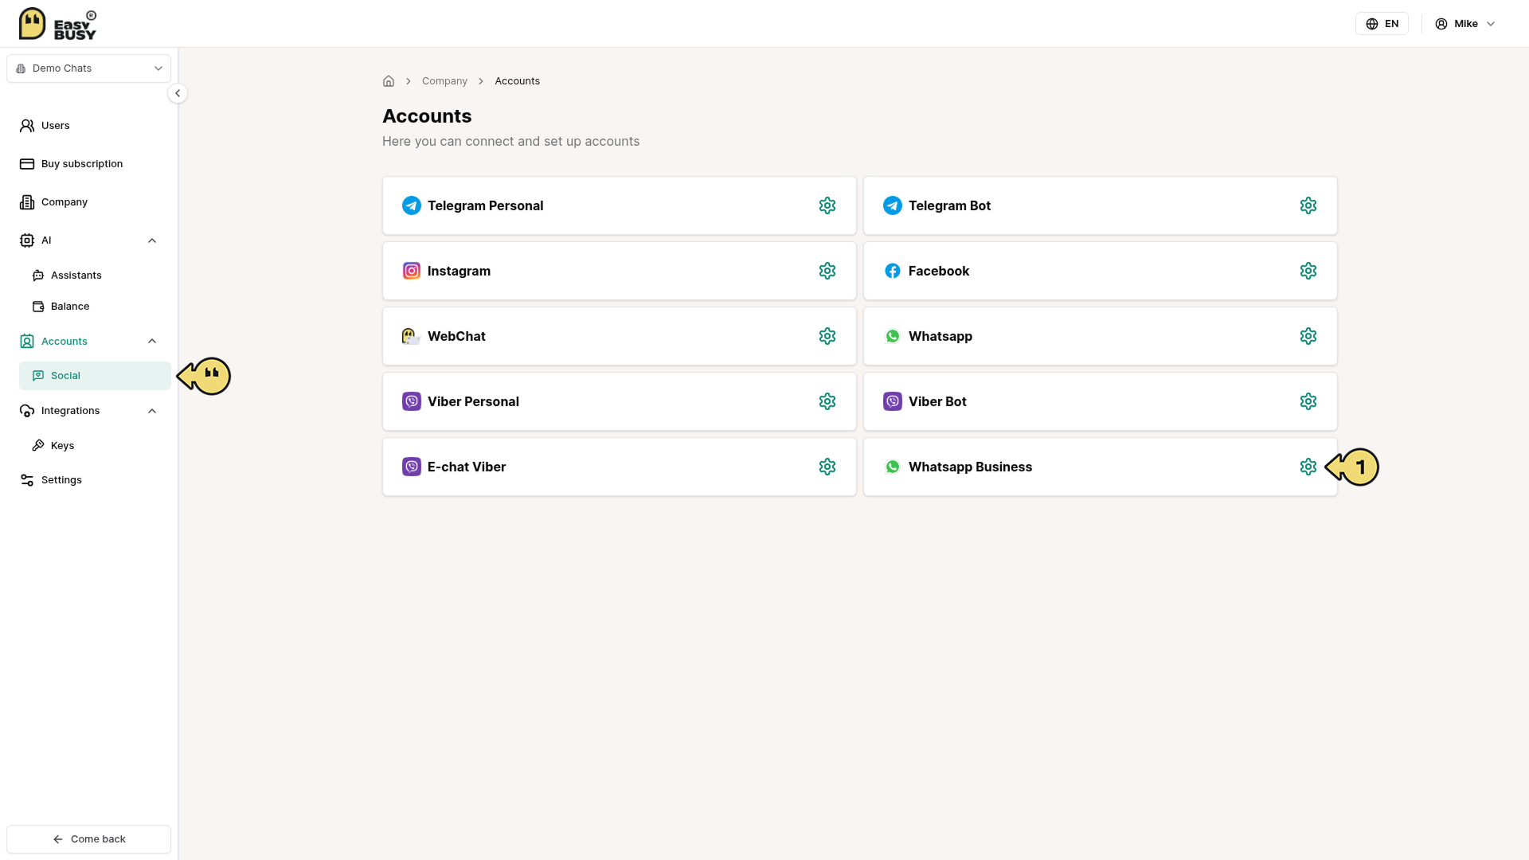Click the Come back button
This screenshot has height=860, width=1529.
pos(89,839)
